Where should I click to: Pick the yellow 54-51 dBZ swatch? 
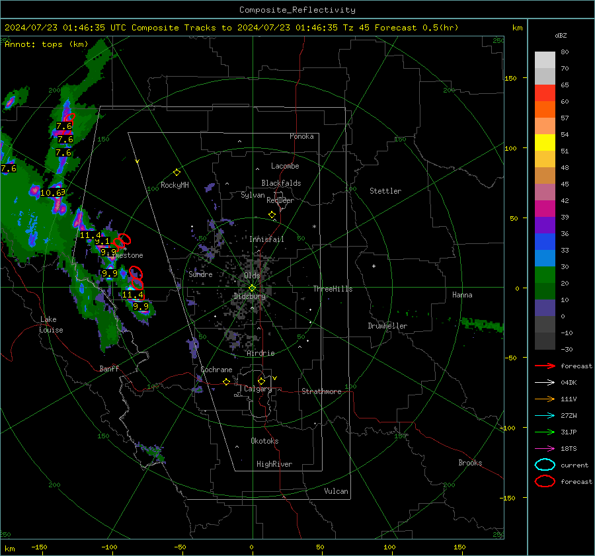coord(545,143)
